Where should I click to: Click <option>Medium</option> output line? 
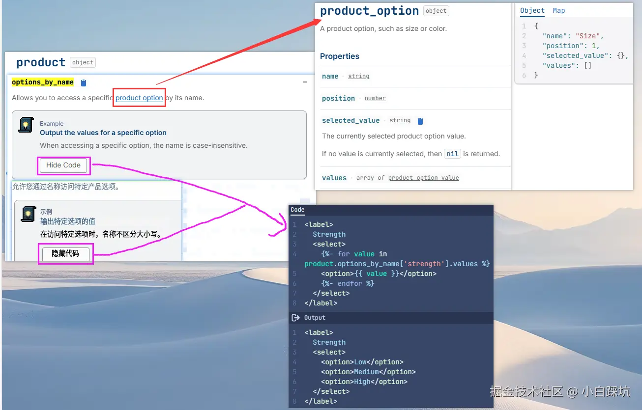pyautogui.click(x=368, y=372)
